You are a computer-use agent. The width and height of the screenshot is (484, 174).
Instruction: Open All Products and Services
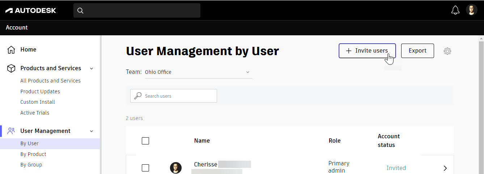[x=50, y=81]
